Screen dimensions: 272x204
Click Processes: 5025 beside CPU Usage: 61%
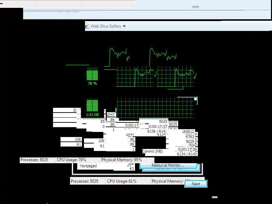coord(84,181)
